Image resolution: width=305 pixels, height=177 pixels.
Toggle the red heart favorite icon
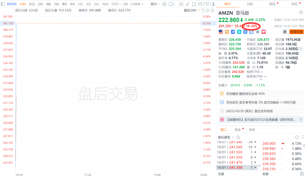tap(264, 32)
